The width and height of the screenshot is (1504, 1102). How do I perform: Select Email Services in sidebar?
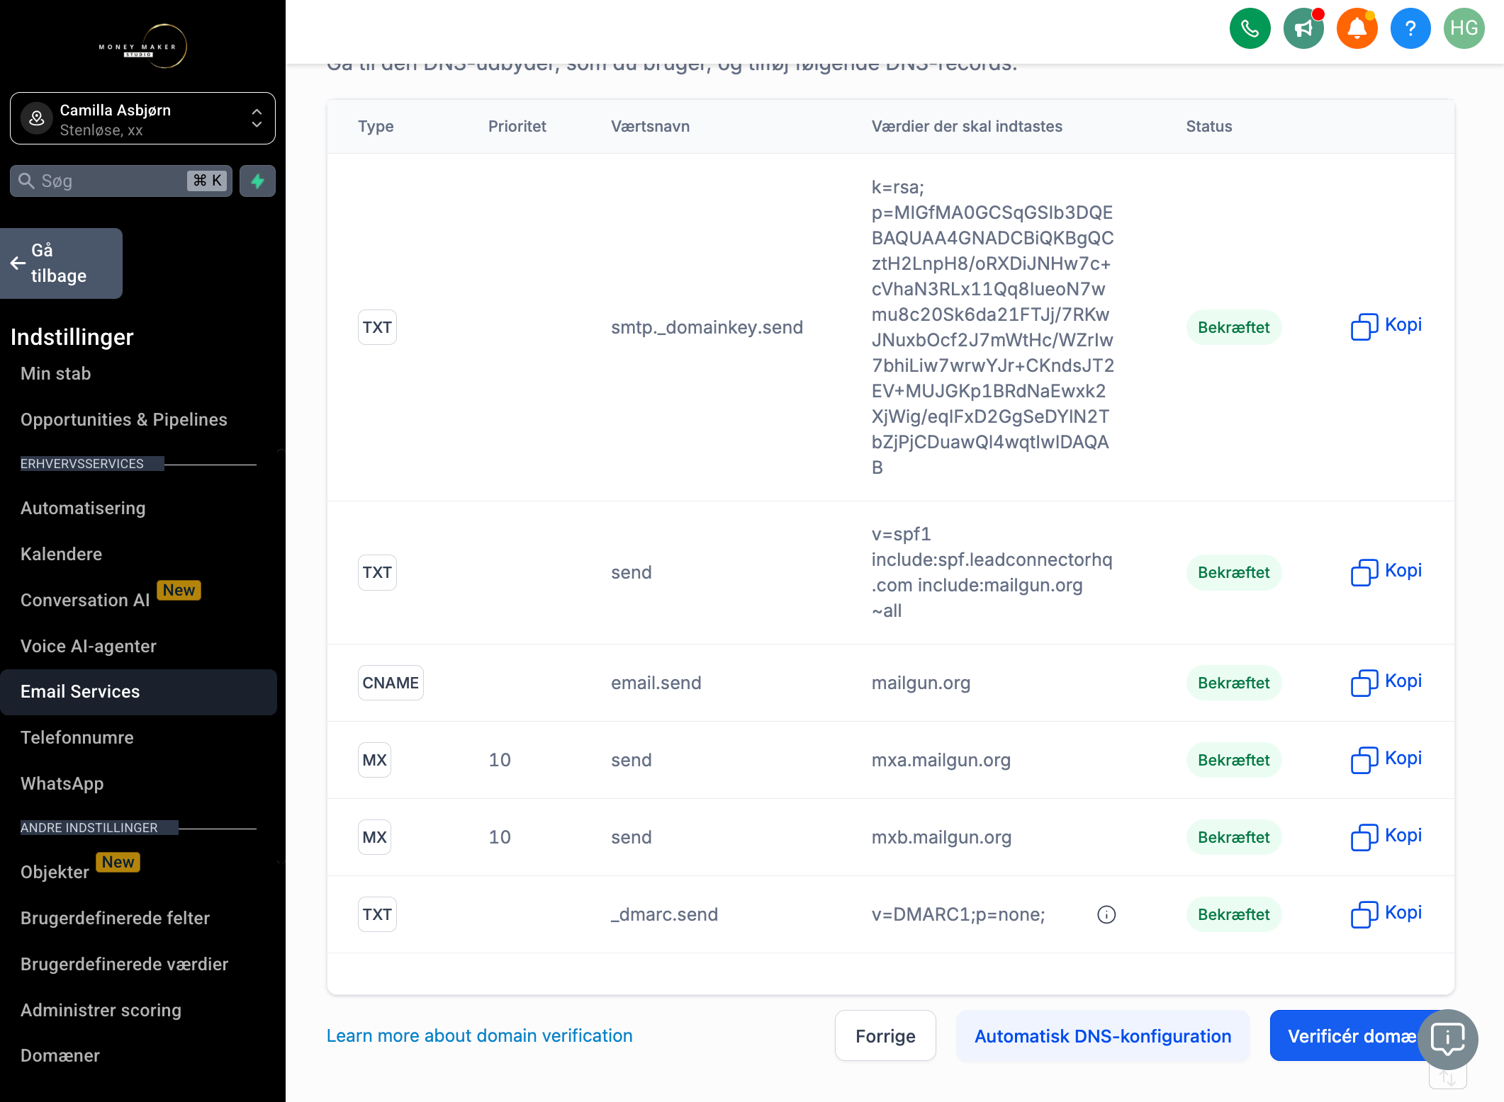(x=138, y=692)
